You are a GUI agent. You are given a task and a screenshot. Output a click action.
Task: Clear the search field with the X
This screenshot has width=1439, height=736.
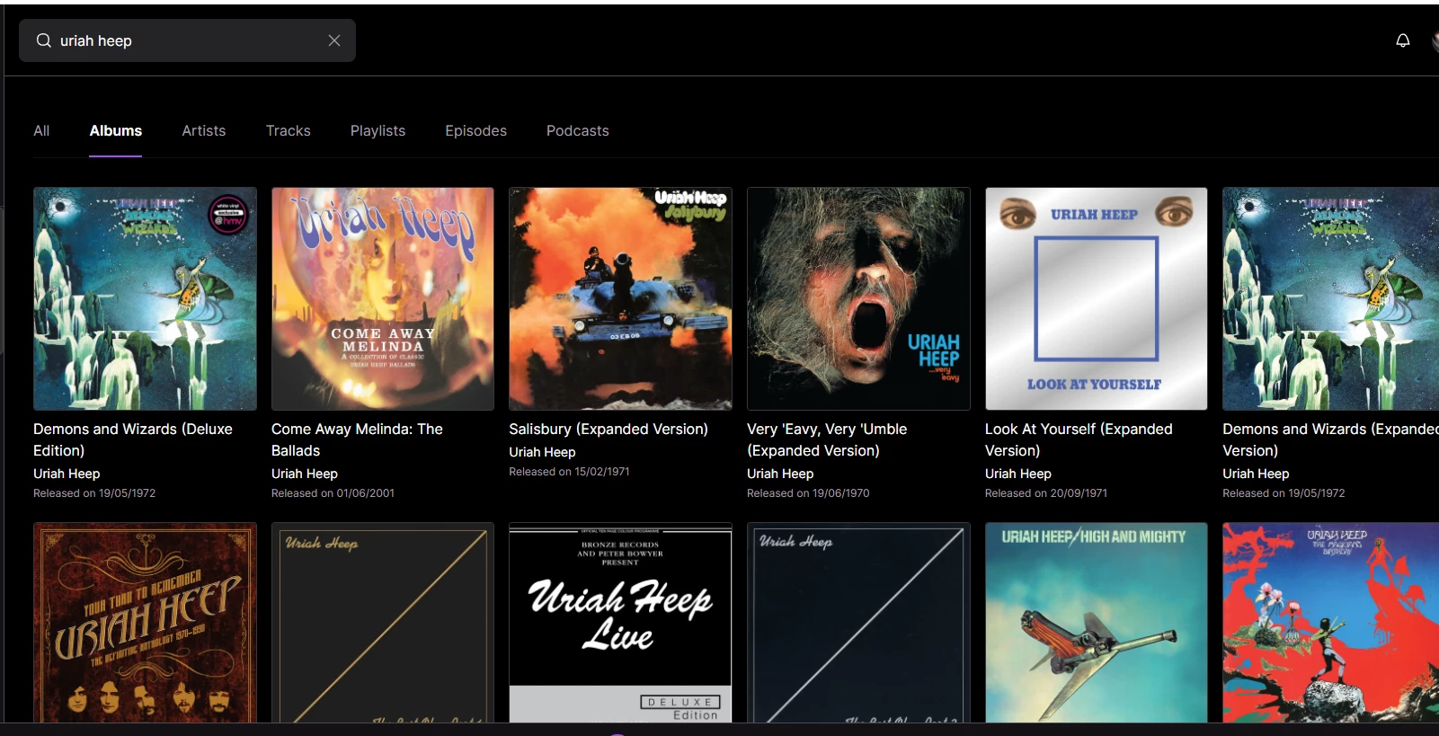click(x=334, y=40)
